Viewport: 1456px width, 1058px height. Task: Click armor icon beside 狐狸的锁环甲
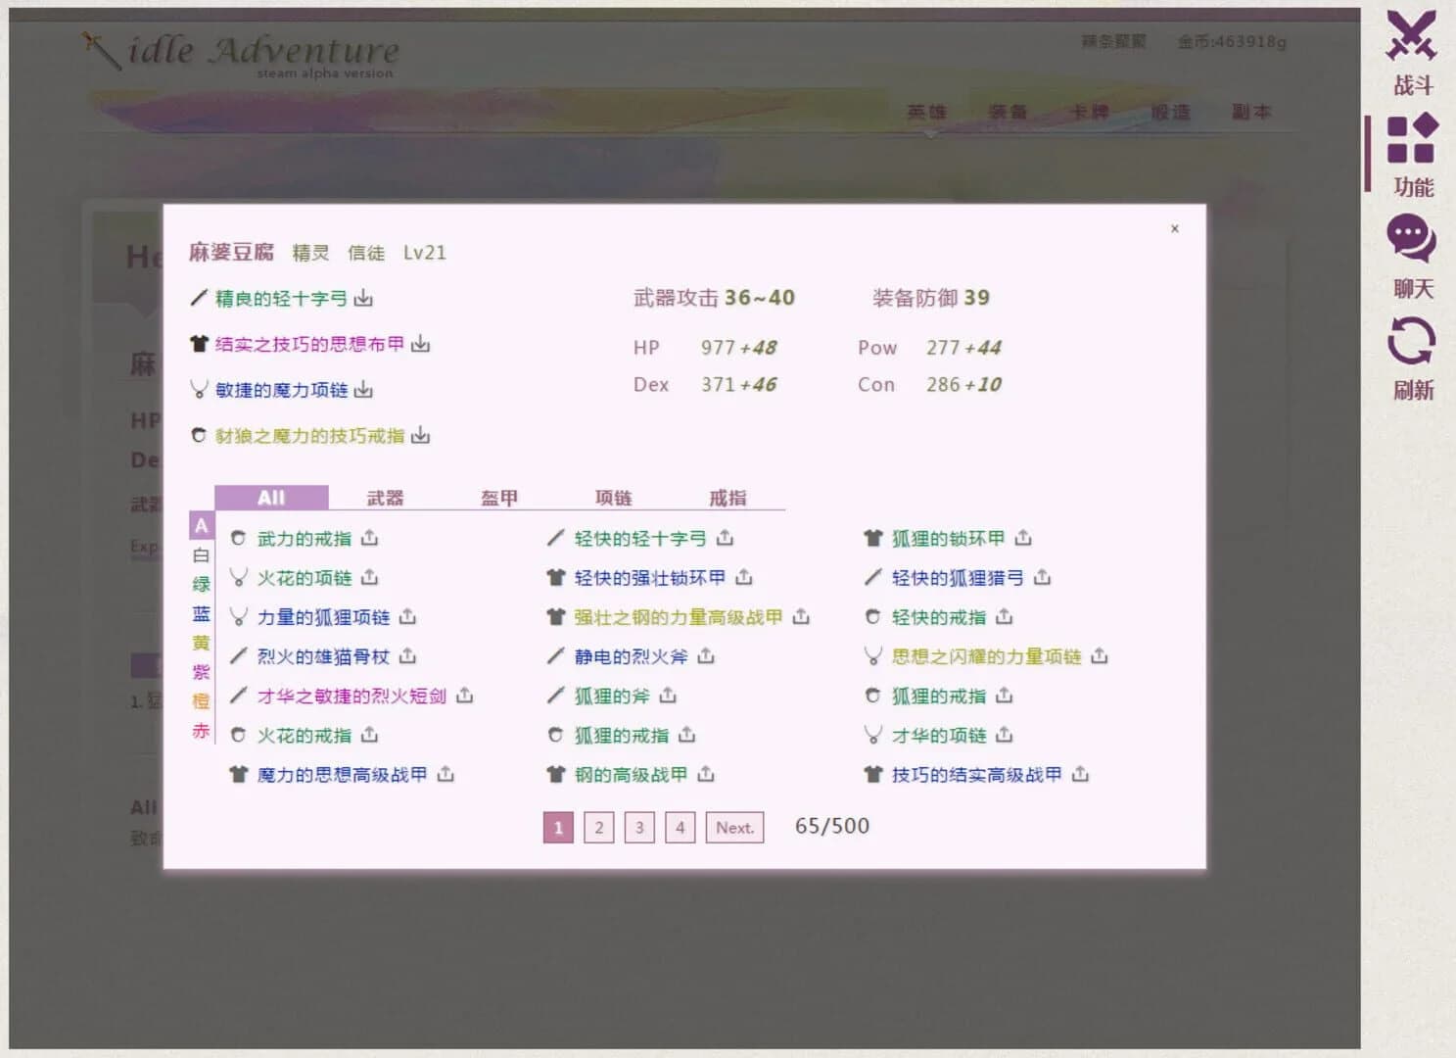click(x=871, y=537)
